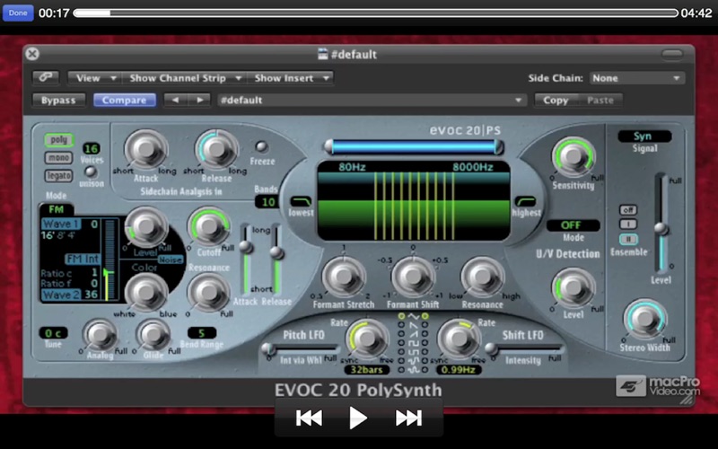Open the #default preset dropdown

[x=372, y=100]
